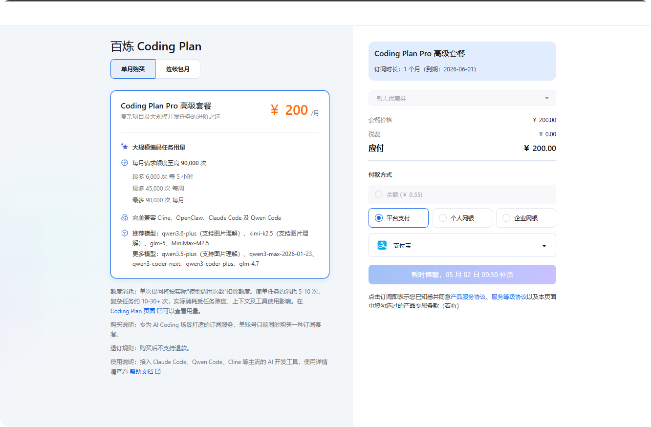This screenshot has width=651, height=427.
Task: Click the 复杂项目及大规模开发任务的进阶之选 subtitle
Action: tap(171, 117)
